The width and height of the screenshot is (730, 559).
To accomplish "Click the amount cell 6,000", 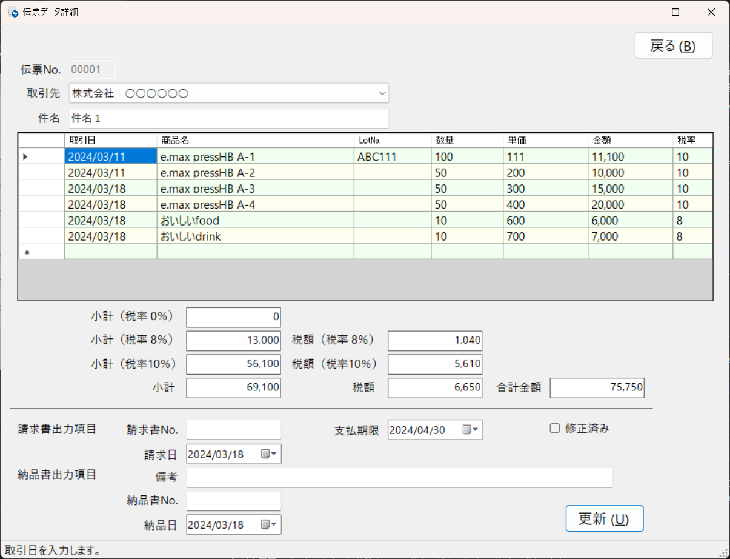I will point(630,220).
